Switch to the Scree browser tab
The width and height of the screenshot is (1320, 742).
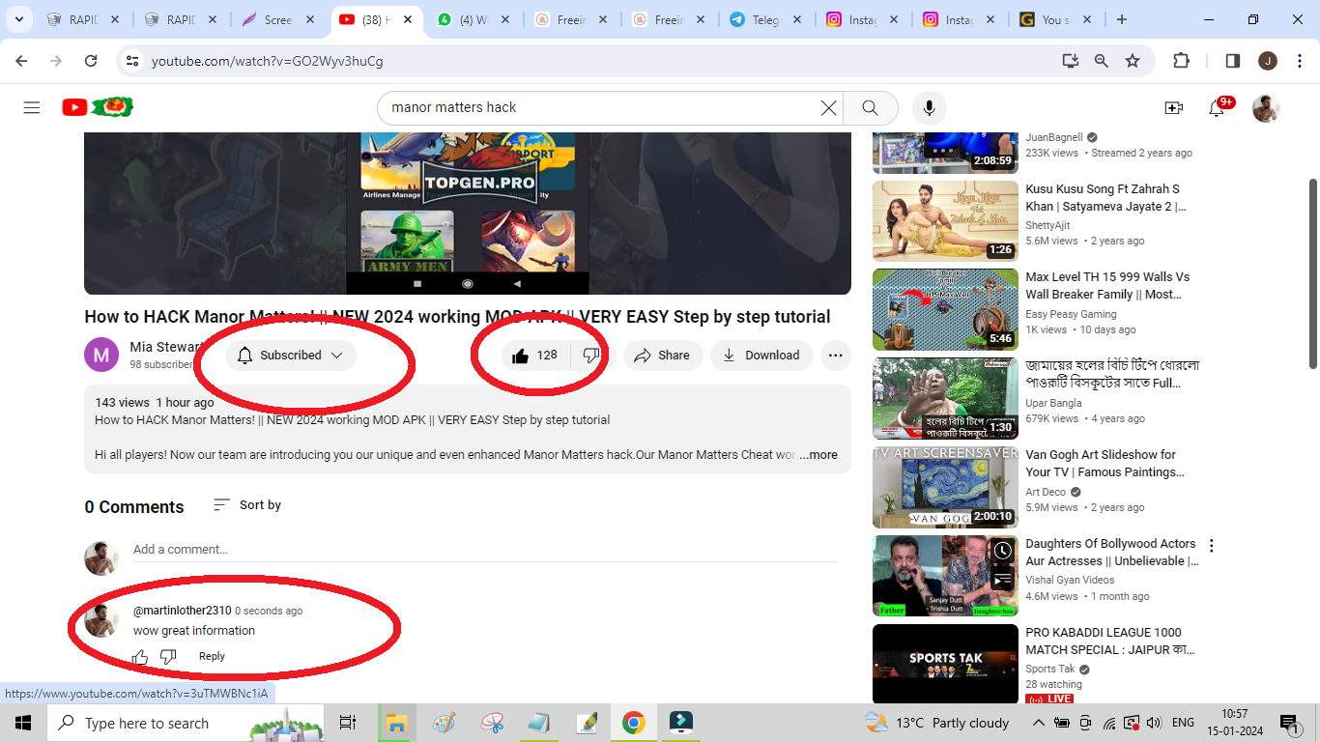280,19
